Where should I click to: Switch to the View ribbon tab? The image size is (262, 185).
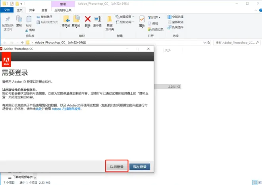click(x=44, y=10)
